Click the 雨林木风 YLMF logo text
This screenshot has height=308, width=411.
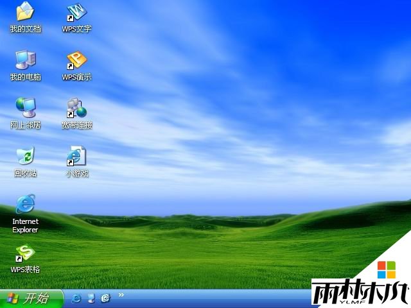[x=359, y=294]
